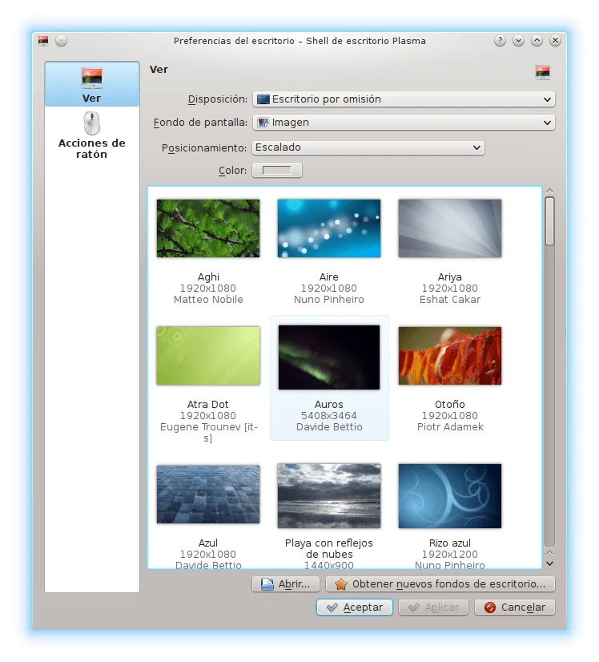This screenshot has height=662, width=599.
Task: Click the red cancel icon on Cancelar
Action: click(x=490, y=608)
